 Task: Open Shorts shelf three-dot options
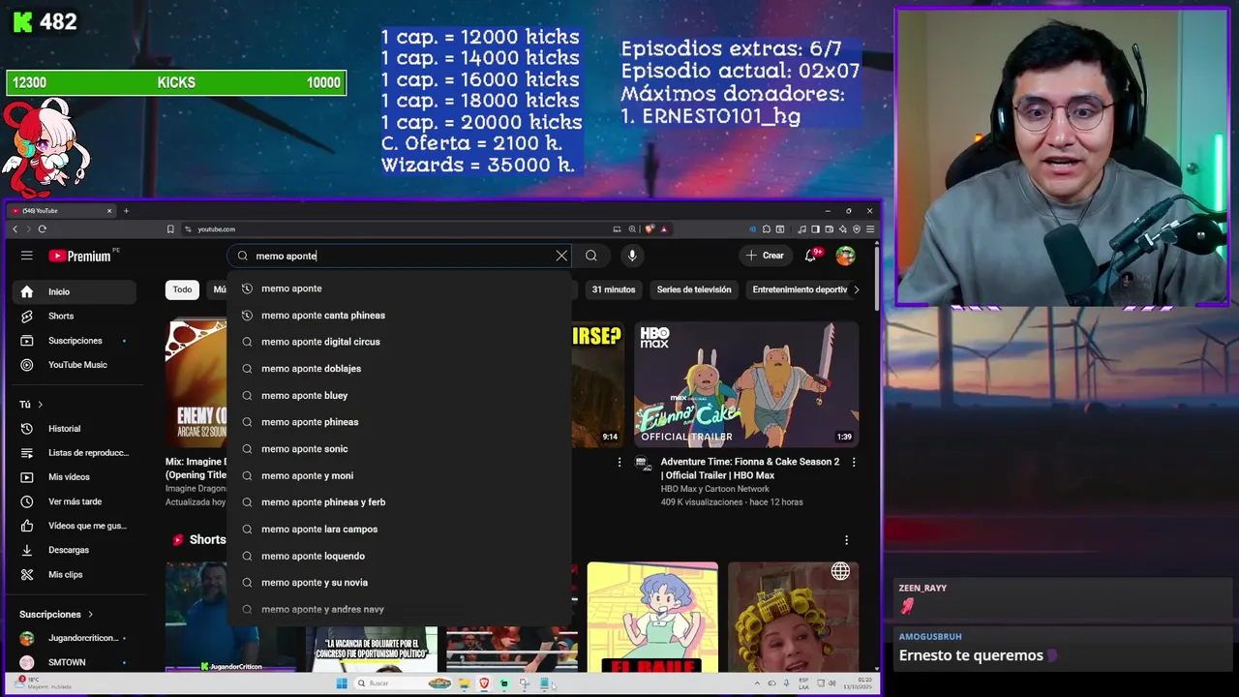[846, 540]
